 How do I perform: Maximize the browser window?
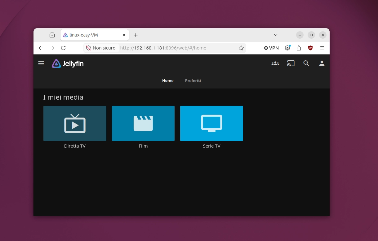coord(311,35)
